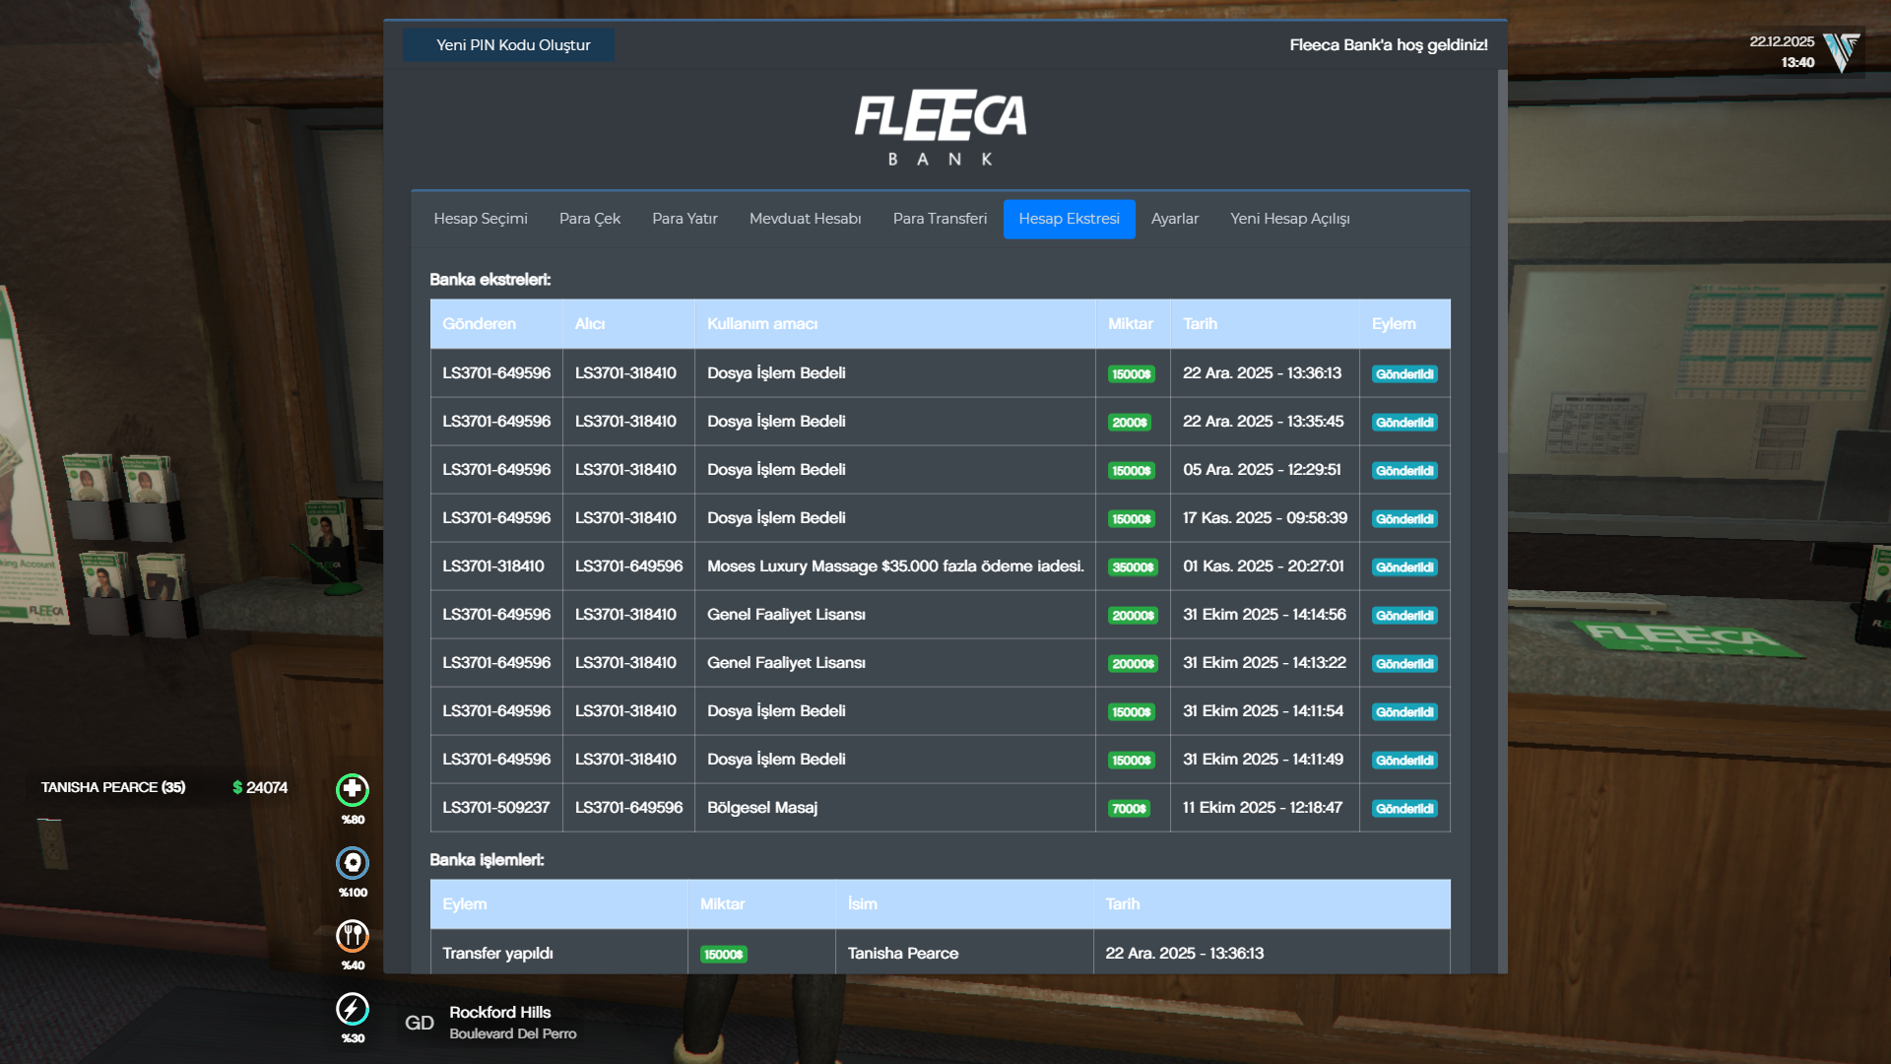Click the Transfer yapıldı entry
This screenshot has width=1891, height=1064.
pyautogui.click(x=497, y=954)
